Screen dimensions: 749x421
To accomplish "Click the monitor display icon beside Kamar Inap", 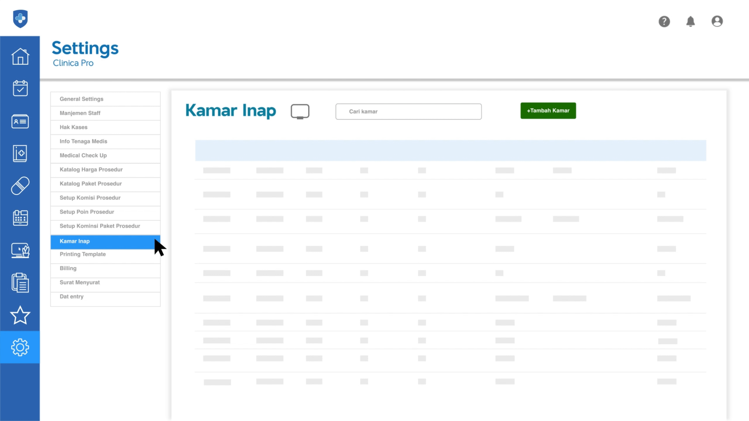I will pos(300,111).
